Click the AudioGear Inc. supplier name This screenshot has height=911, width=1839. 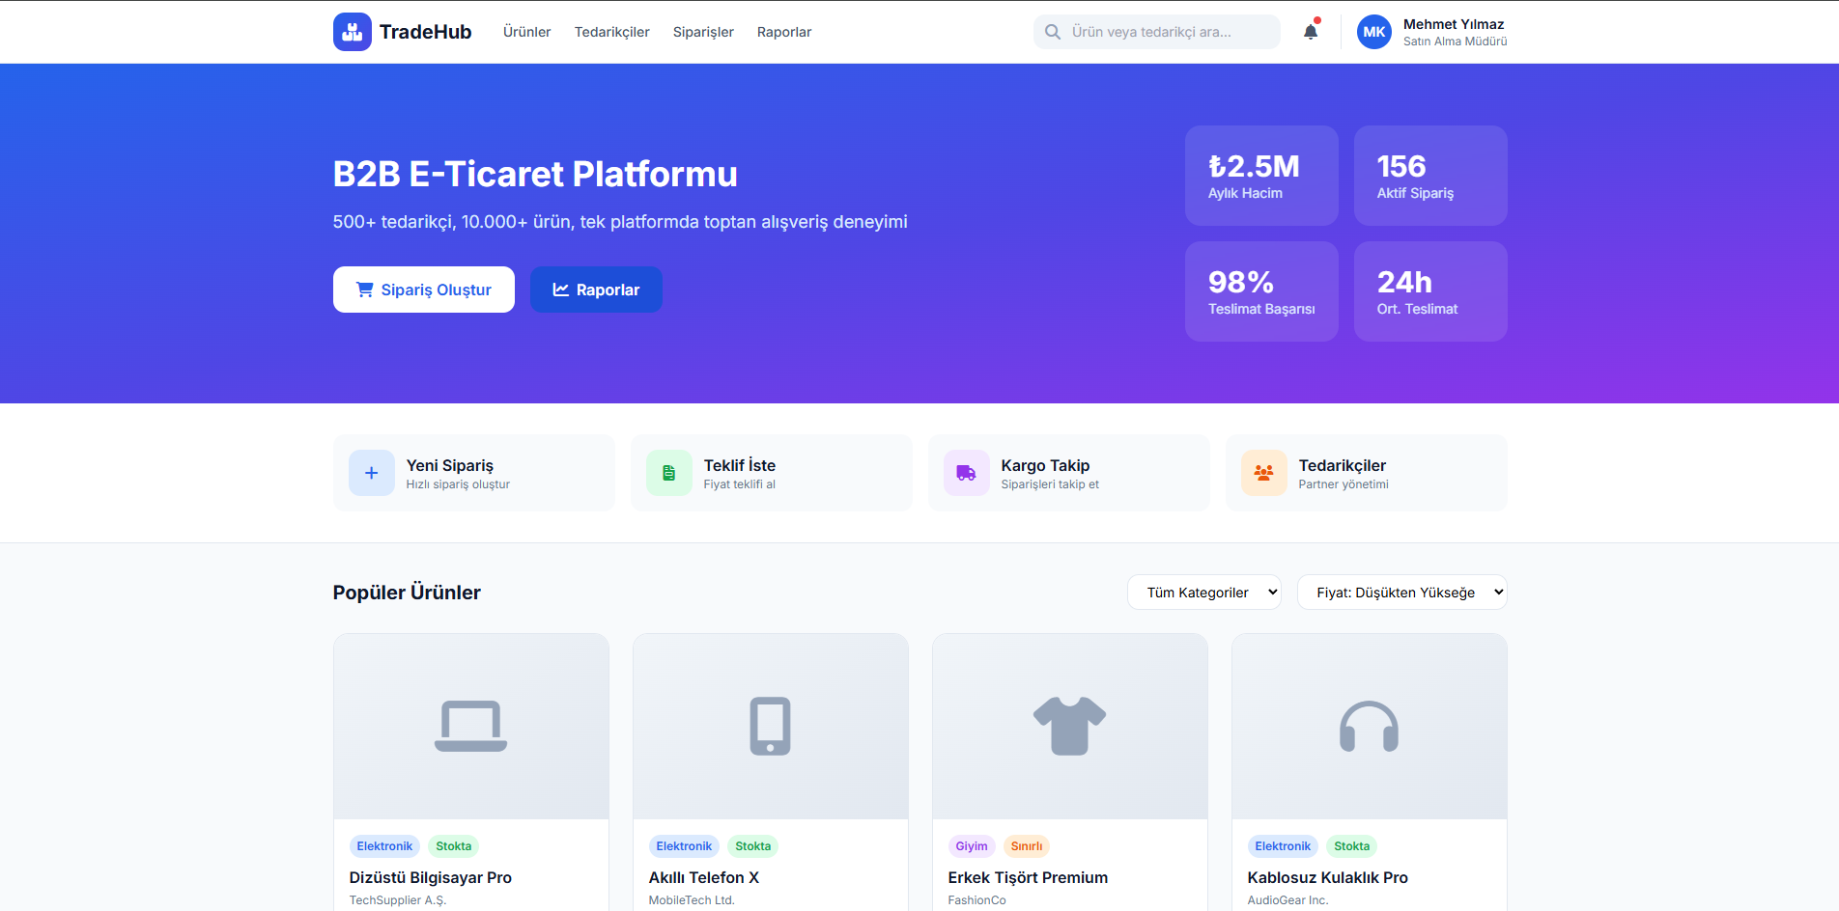1288,900
